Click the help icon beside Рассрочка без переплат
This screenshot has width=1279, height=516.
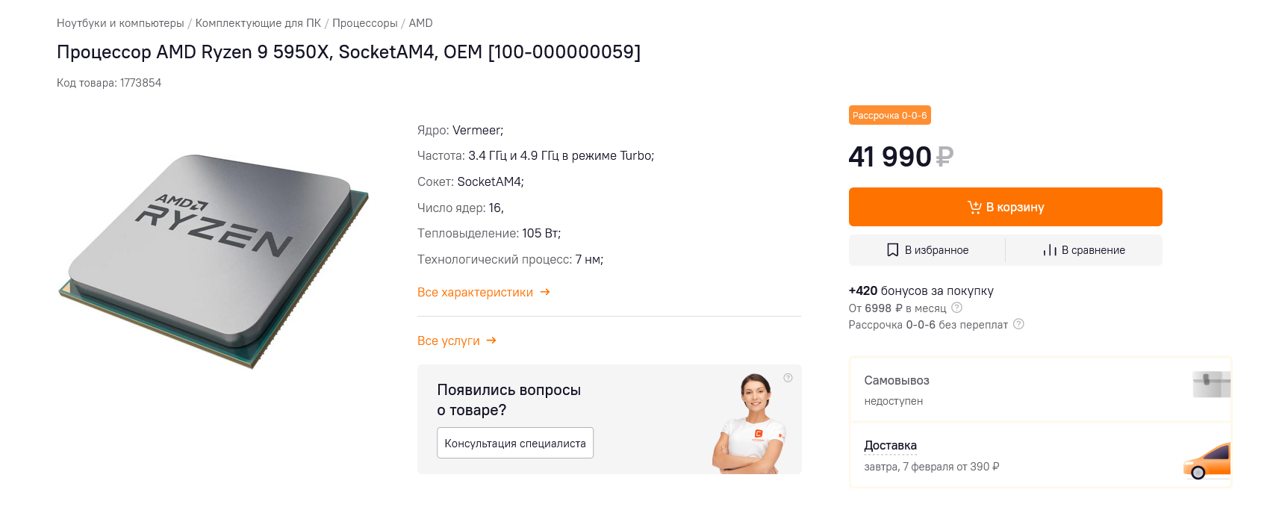point(1018,324)
